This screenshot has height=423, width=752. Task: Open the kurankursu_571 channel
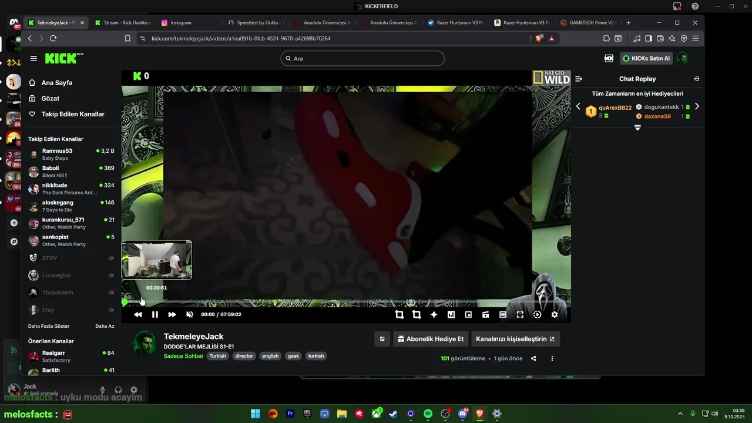point(72,223)
